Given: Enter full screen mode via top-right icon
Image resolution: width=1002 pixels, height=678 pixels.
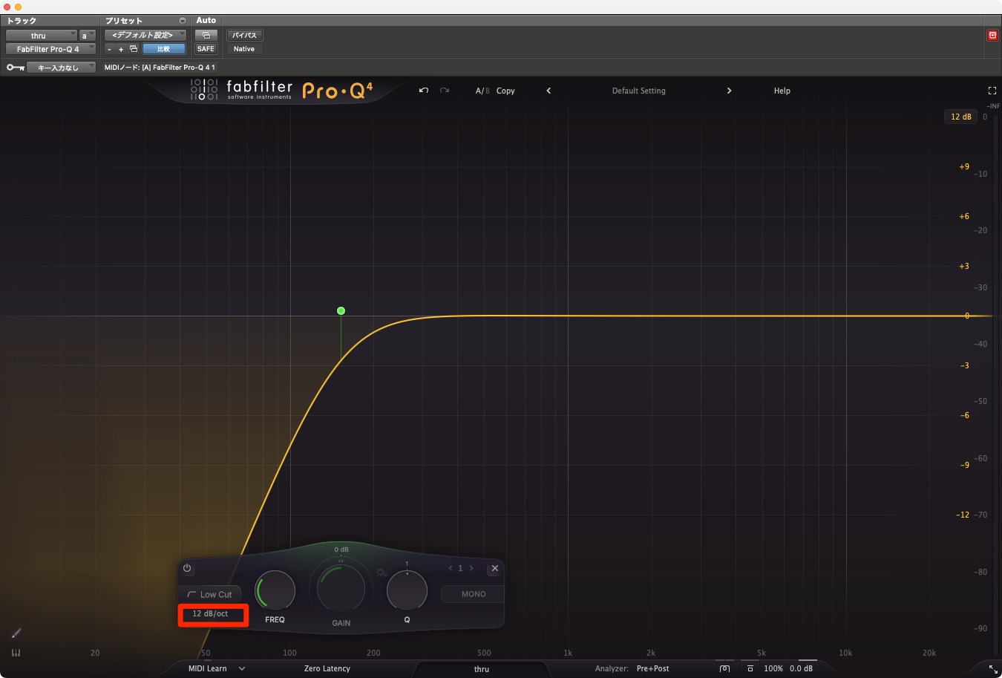Looking at the screenshot, I should click(992, 91).
